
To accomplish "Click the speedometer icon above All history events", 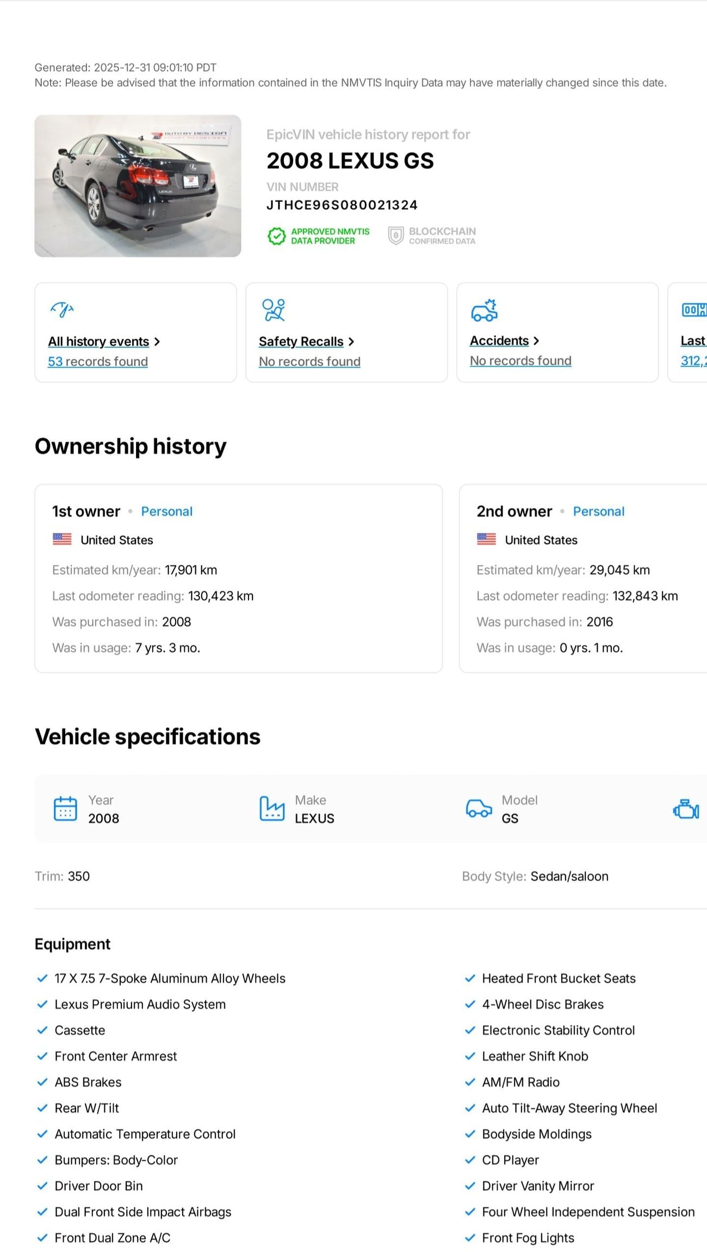I will click(62, 310).
